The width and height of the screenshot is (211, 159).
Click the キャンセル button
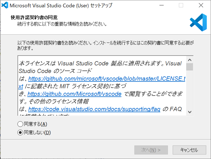coord(189,150)
